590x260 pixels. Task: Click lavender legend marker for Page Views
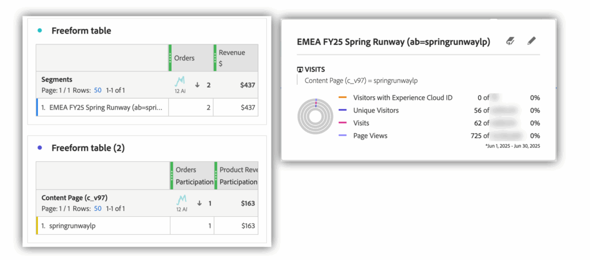point(342,135)
